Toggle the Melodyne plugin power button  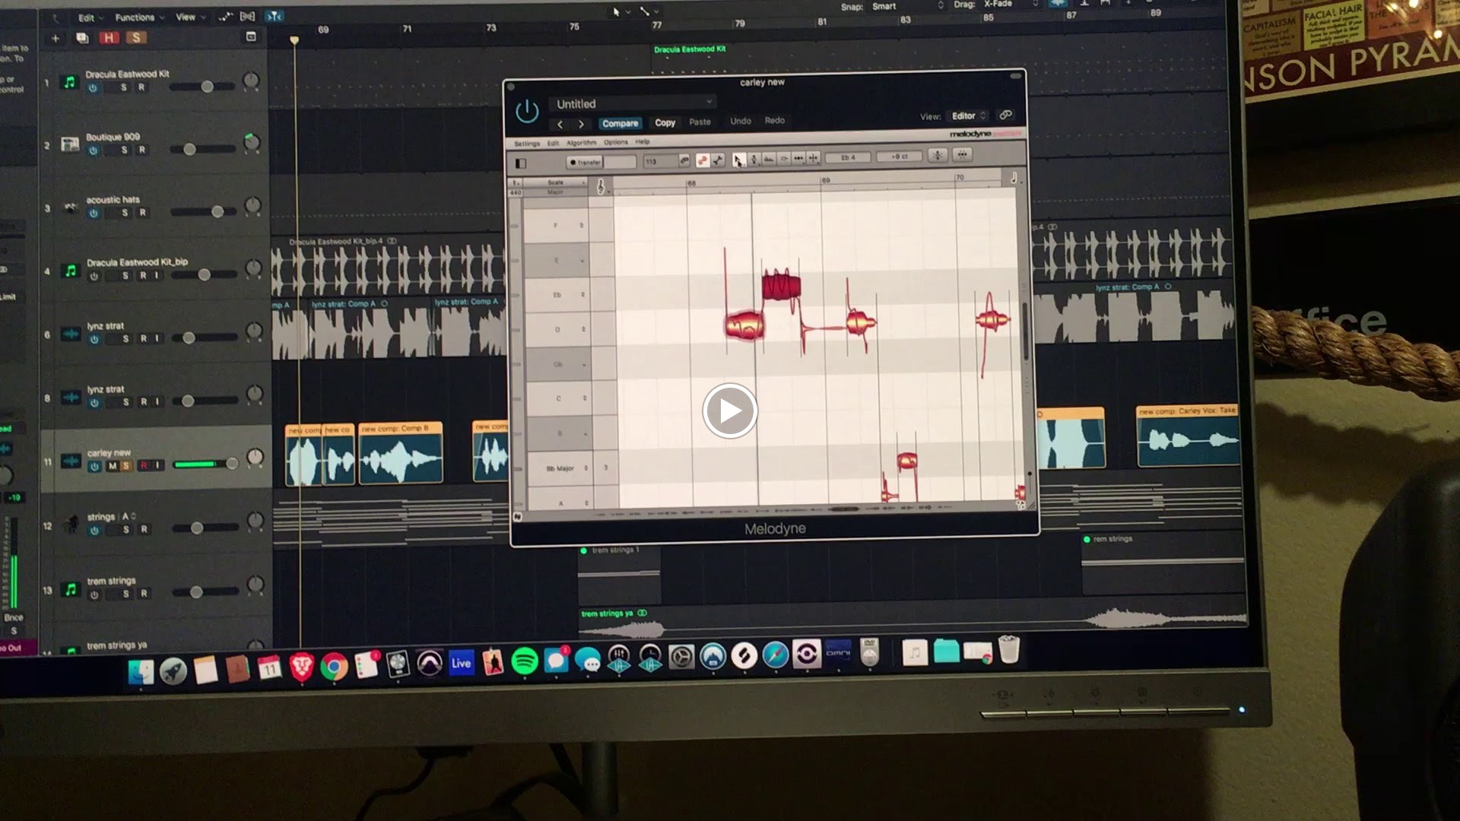coord(526,112)
